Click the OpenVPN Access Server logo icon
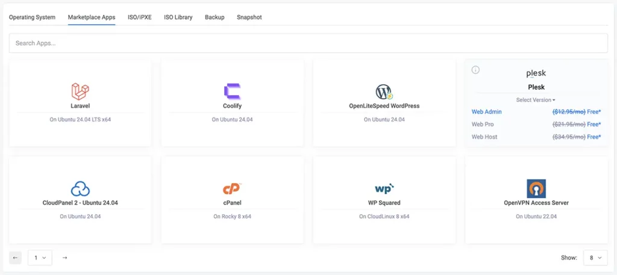This screenshot has height=275, width=617. pos(536,188)
